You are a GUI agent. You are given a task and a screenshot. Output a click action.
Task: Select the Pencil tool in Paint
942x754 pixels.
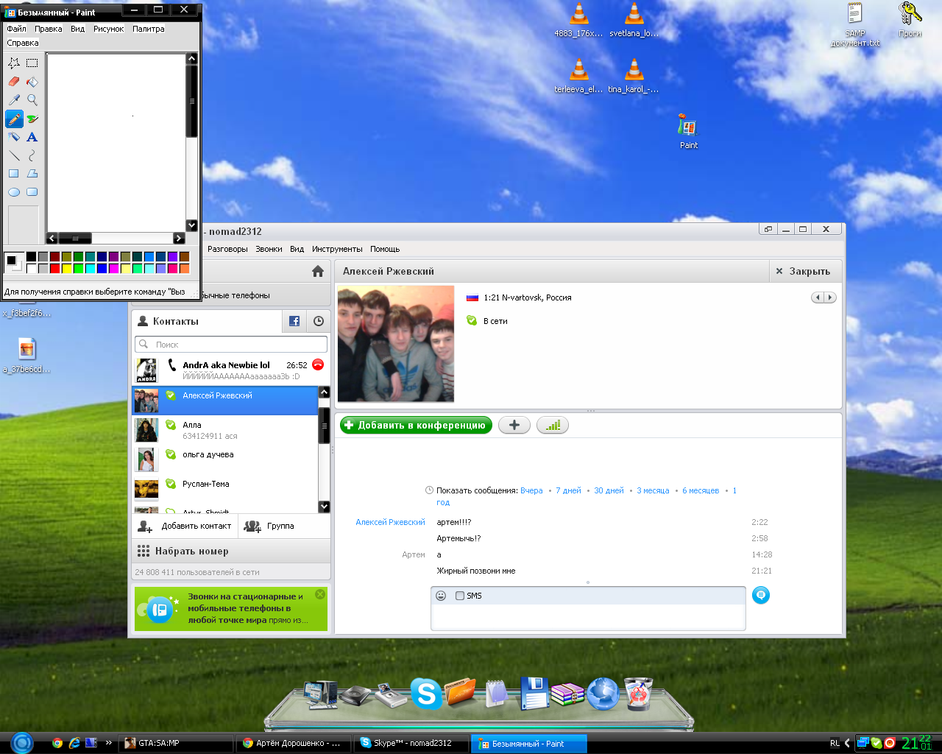[x=14, y=119]
